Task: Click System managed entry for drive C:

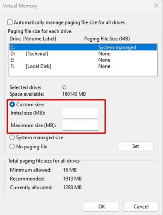Action: pos(117,47)
